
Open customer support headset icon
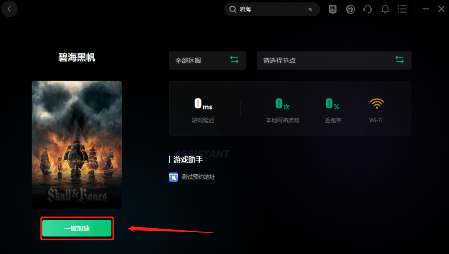[x=368, y=9]
